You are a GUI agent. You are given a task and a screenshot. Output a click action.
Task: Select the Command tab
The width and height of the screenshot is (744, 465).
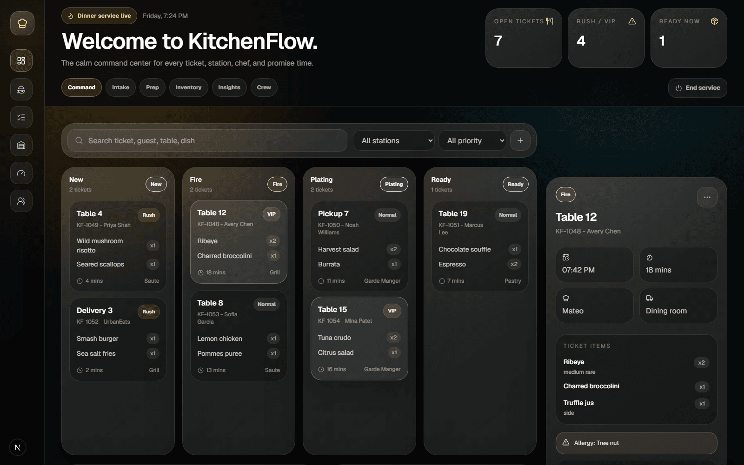(81, 87)
